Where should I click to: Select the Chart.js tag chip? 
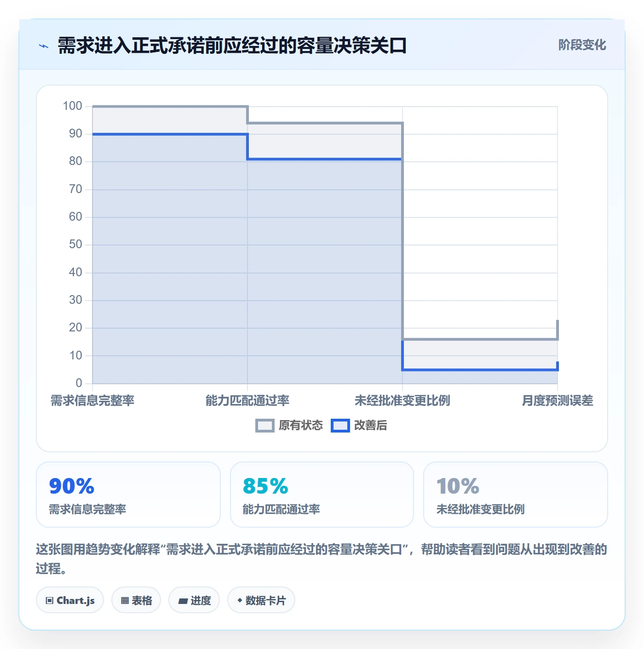[x=70, y=600]
